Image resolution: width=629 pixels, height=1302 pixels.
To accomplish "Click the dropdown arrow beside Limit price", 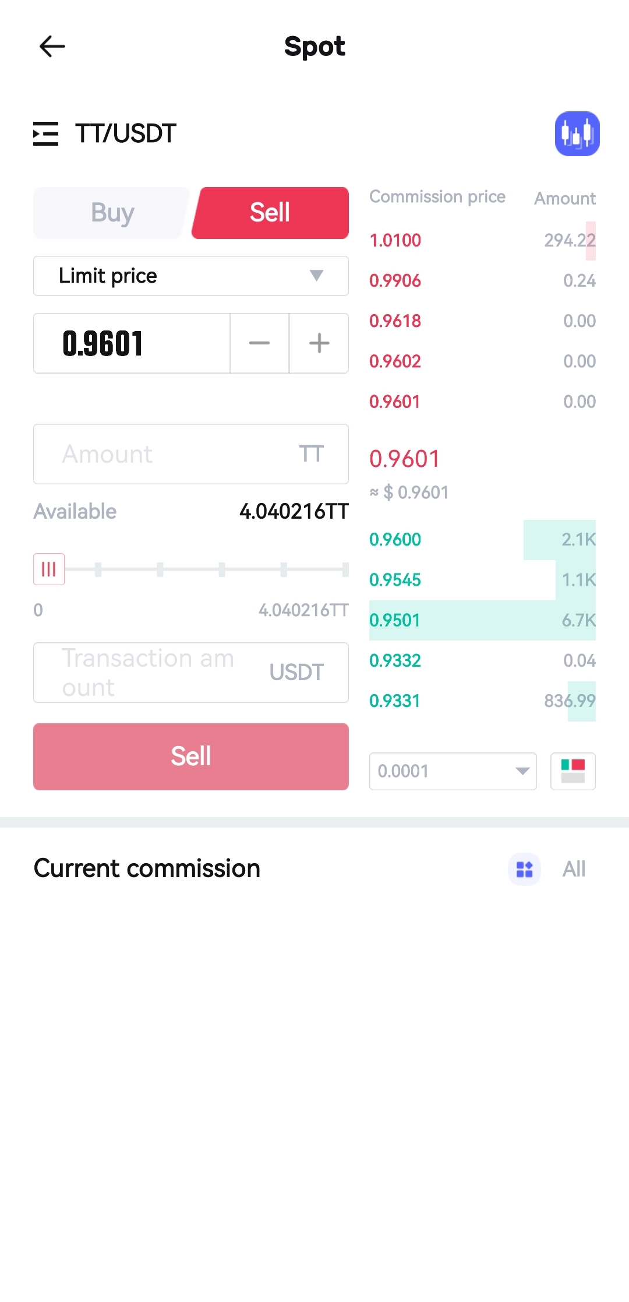I will point(316,276).
